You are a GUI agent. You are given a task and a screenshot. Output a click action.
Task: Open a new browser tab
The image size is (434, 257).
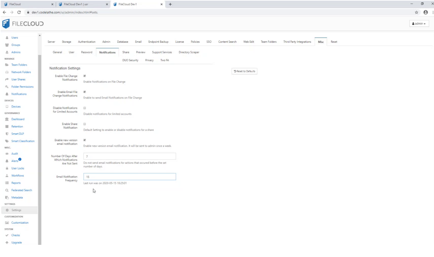coord(170,4)
